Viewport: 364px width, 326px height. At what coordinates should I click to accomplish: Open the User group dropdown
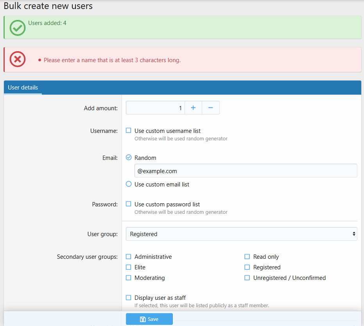pos(241,234)
